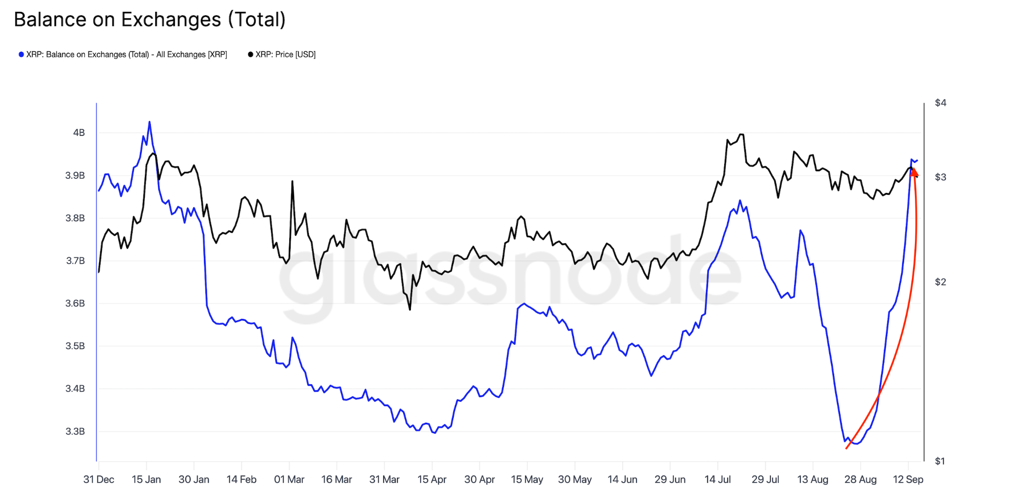Viewport: 1009px width, 500px height.
Task: Click the 15 Apr tick label
Action: tap(432, 479)
